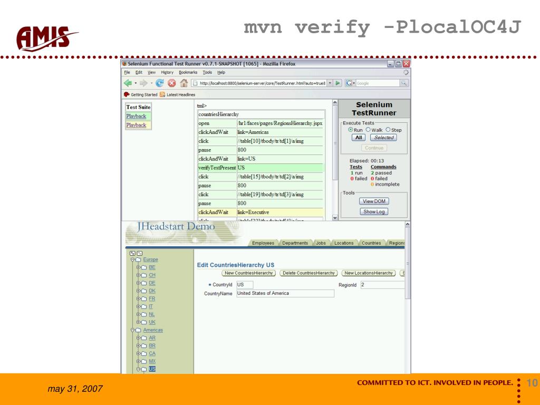Switch to the Departments tab
Viewport: 540px width, 405px height.
295,243
